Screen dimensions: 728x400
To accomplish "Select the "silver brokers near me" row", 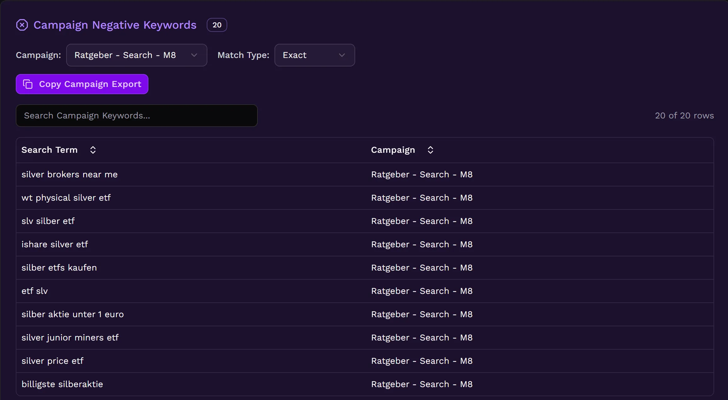I will click(x=69, y=174).
